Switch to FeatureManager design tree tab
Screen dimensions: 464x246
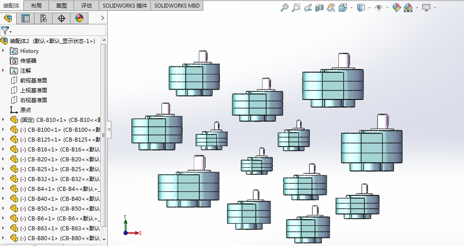tap(8, 18)
